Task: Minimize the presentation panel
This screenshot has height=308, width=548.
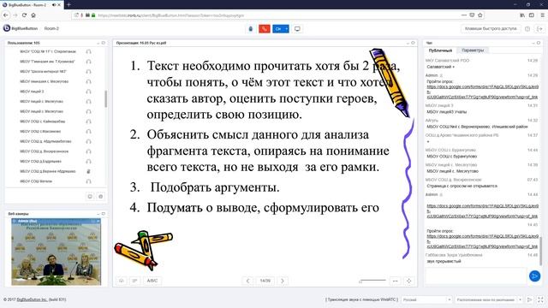Action: [408, 43]
